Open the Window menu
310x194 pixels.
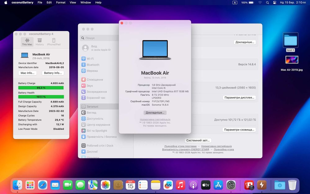(x=86, y=2)
